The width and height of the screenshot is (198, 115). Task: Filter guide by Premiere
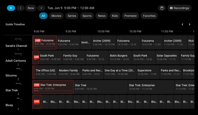(130, 16)
